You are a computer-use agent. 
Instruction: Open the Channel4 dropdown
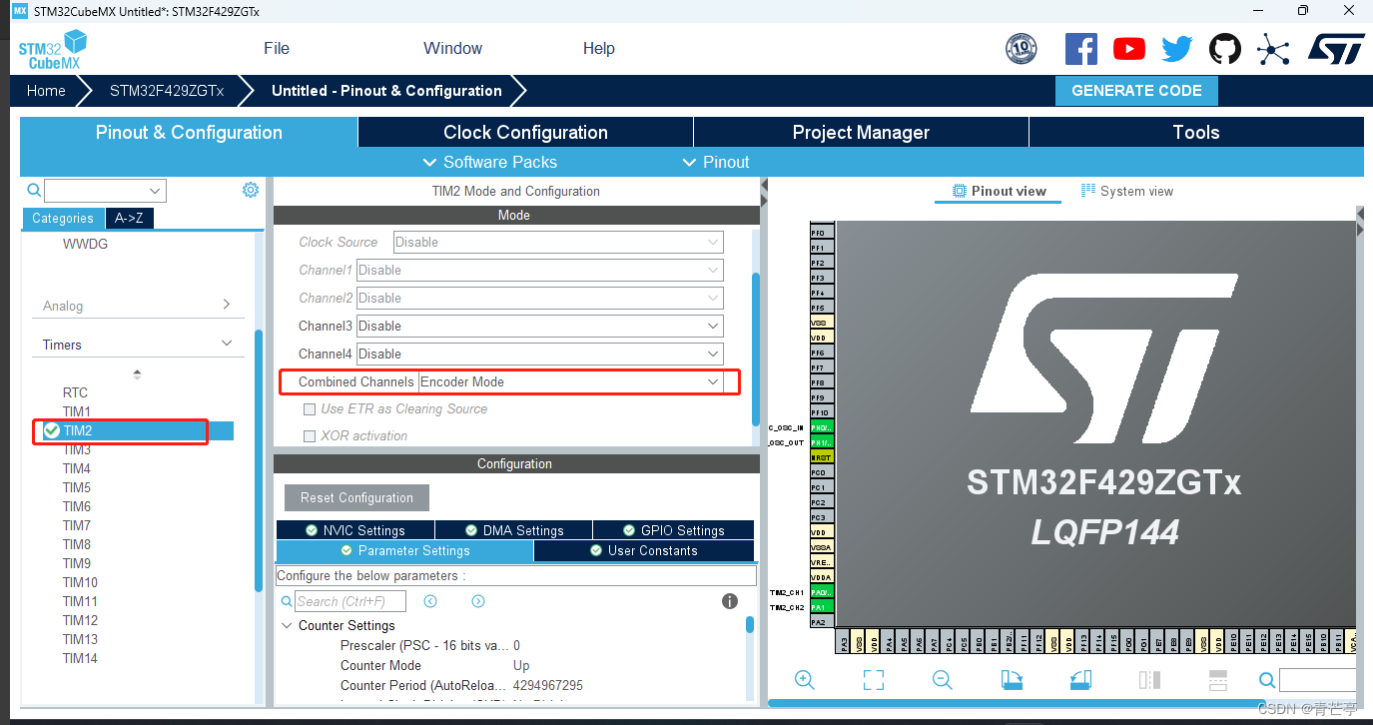tap(540, 354)
